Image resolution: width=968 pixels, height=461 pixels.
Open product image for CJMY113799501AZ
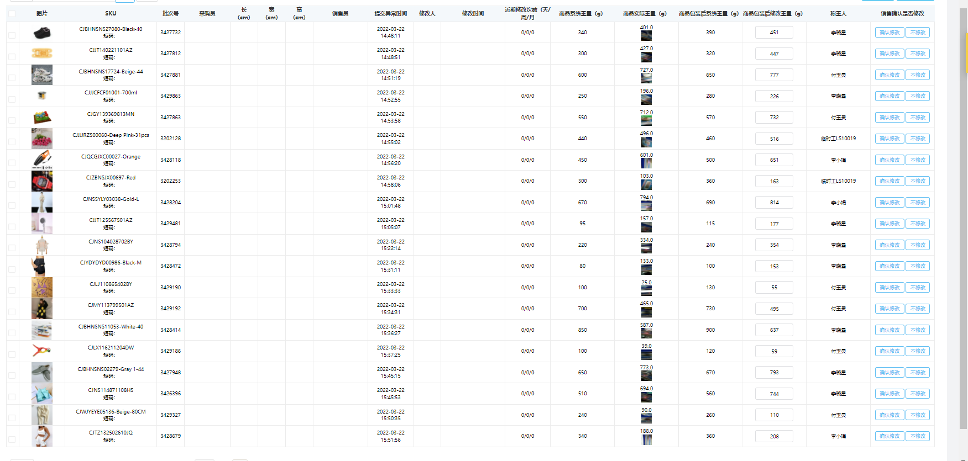tap(42, 309)
